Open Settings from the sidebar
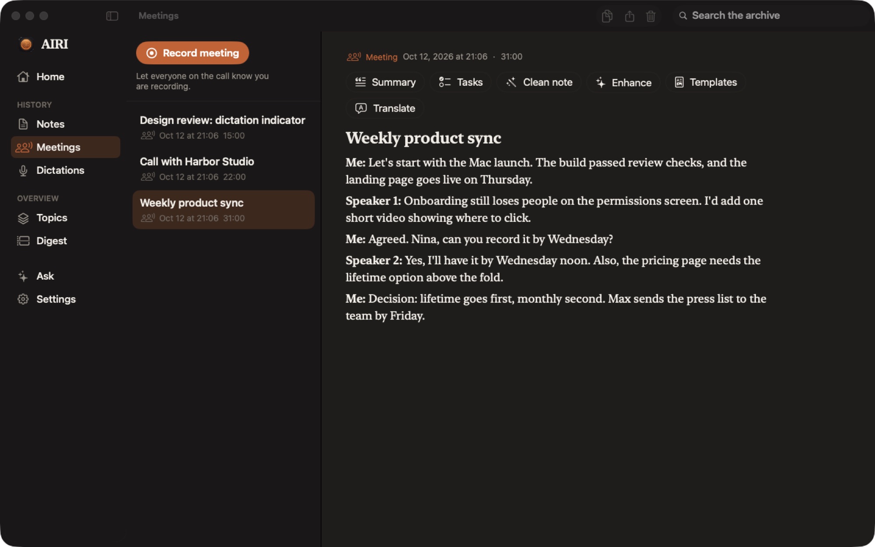 [66, 299]
